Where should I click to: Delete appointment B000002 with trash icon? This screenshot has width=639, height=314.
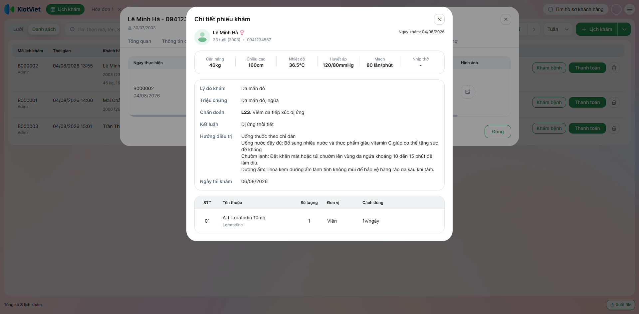[x=614, y=68]
